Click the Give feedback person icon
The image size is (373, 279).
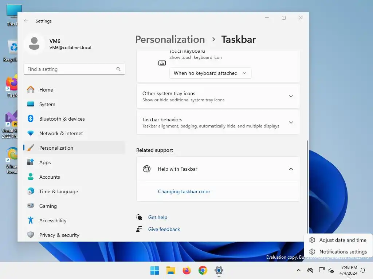[139, 229]
